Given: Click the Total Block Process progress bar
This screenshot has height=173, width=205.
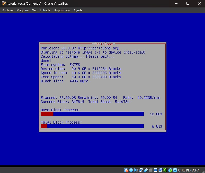Looking at the screenshot, I should [92, 126].
